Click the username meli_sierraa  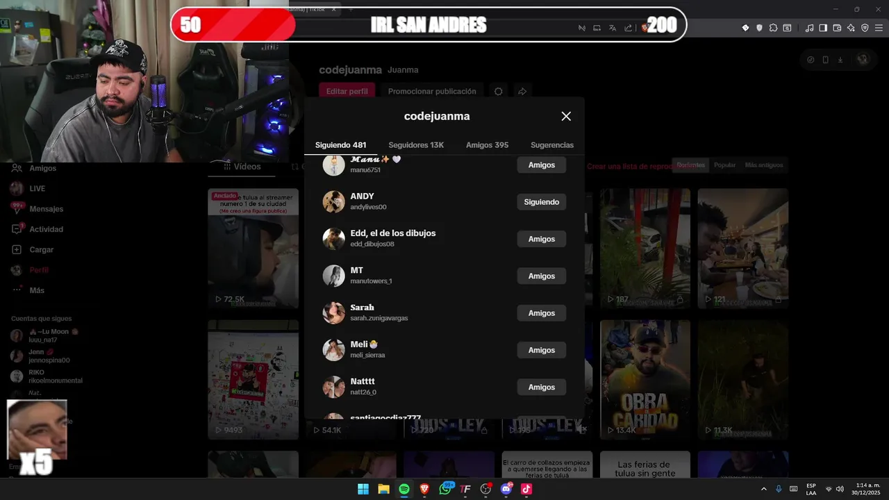click(367, 355)
